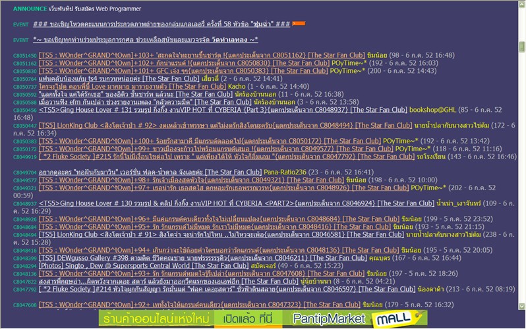Open WOnder GRAND tOwn +93+ topic
The width and height of the screenshot is (526, 329).
201,273
